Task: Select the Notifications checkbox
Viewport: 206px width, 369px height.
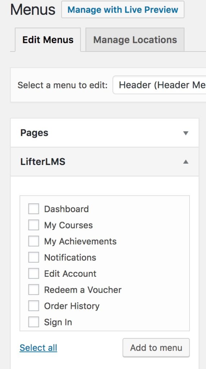Action: coord(33,257)
